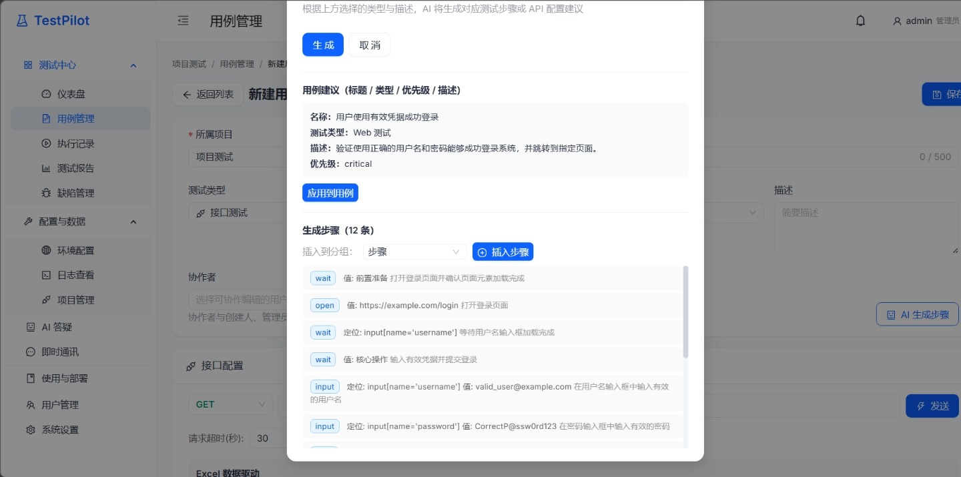The width and height of the screenshot is (961, 477).
Task: Open the 插入到分组 步骤 dropdown
Action: [x=414, y=252]
